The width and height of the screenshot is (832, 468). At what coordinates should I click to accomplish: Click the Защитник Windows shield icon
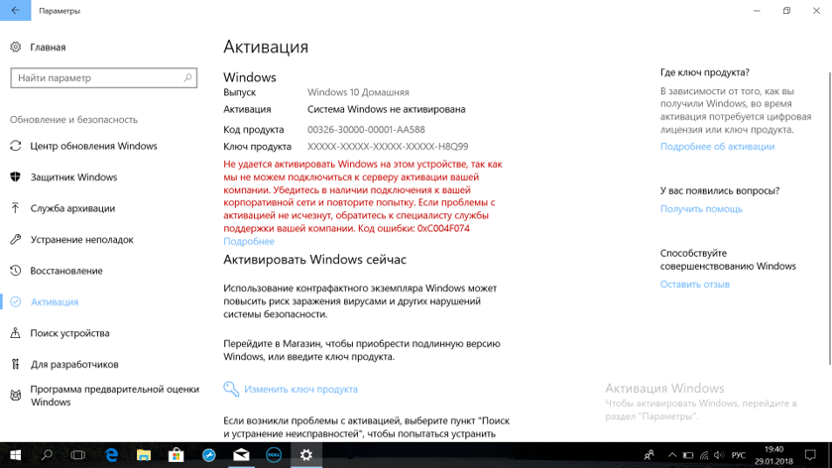[16, 176]
